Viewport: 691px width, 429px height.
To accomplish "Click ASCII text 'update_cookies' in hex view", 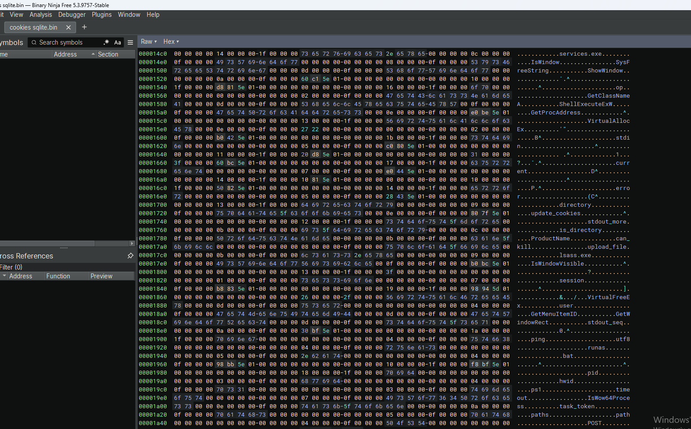I will point(556,213).
